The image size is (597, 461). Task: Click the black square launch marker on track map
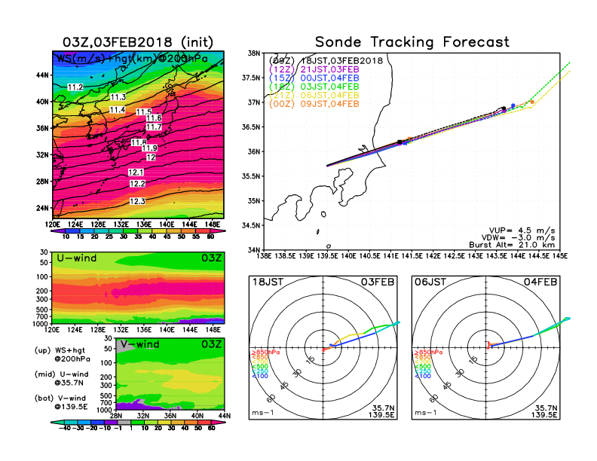pos(400,142)
